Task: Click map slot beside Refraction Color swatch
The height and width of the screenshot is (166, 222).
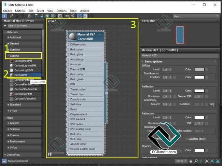Action: click(x=207, y=117)
